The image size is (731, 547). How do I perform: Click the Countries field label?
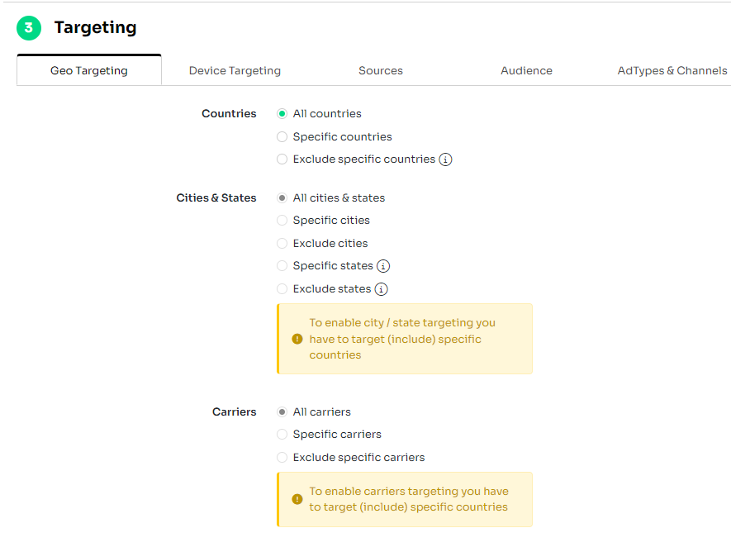229,114
